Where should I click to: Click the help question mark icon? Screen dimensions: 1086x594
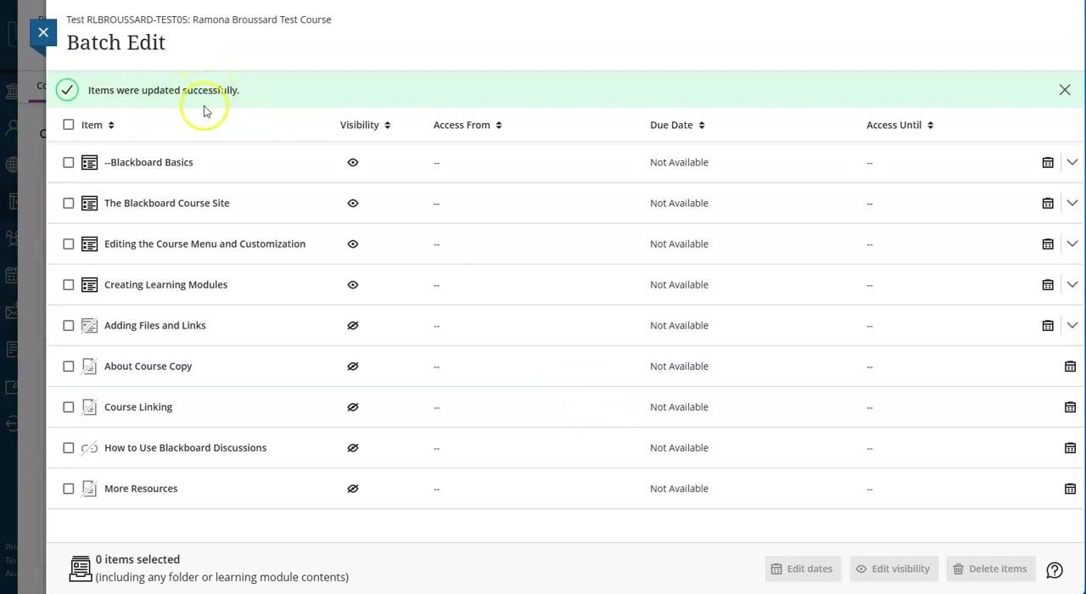point(1055,569)
